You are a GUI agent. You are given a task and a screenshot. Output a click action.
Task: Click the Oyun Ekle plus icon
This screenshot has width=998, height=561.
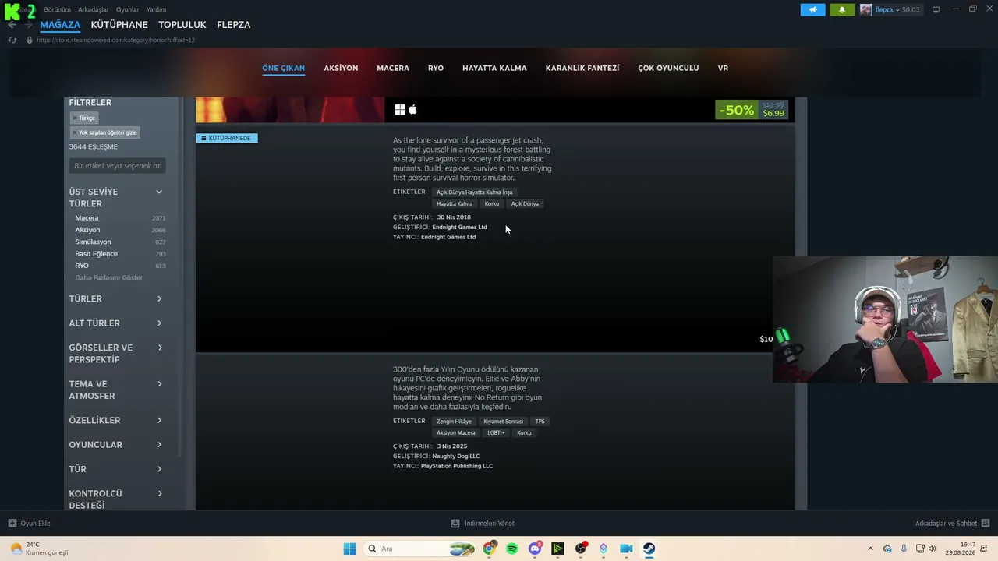pyautogui.click(x=12, y=524)
